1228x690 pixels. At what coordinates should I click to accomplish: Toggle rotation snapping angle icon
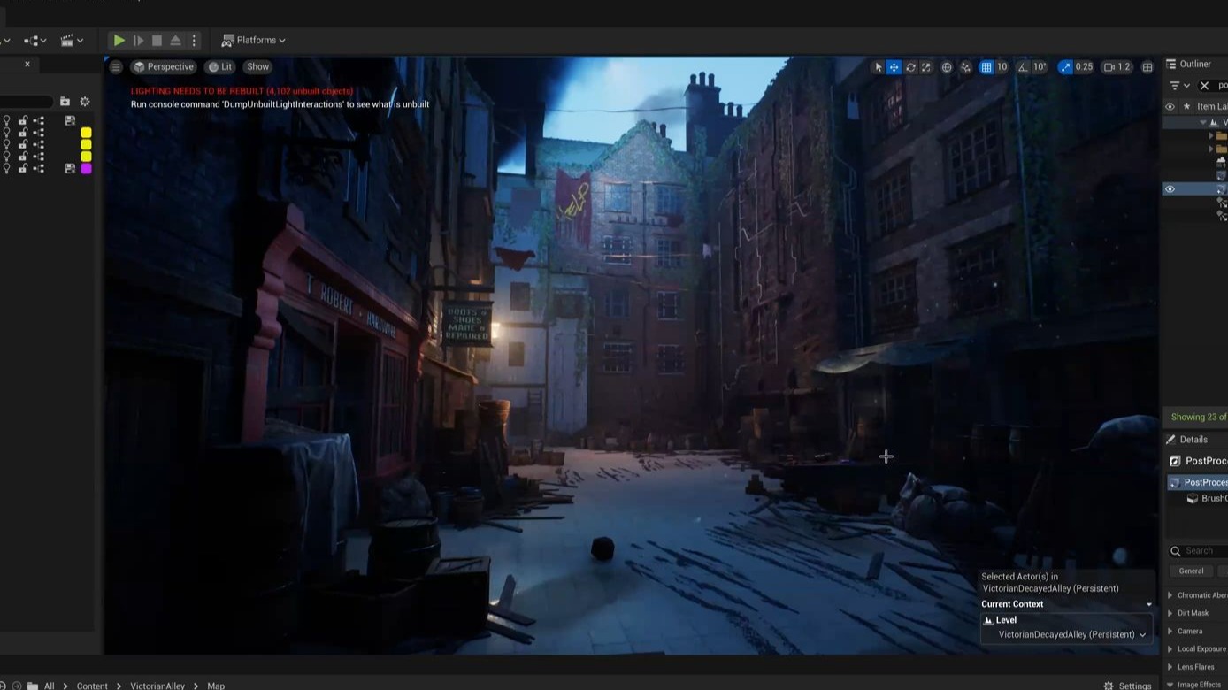click(1023, 67)
